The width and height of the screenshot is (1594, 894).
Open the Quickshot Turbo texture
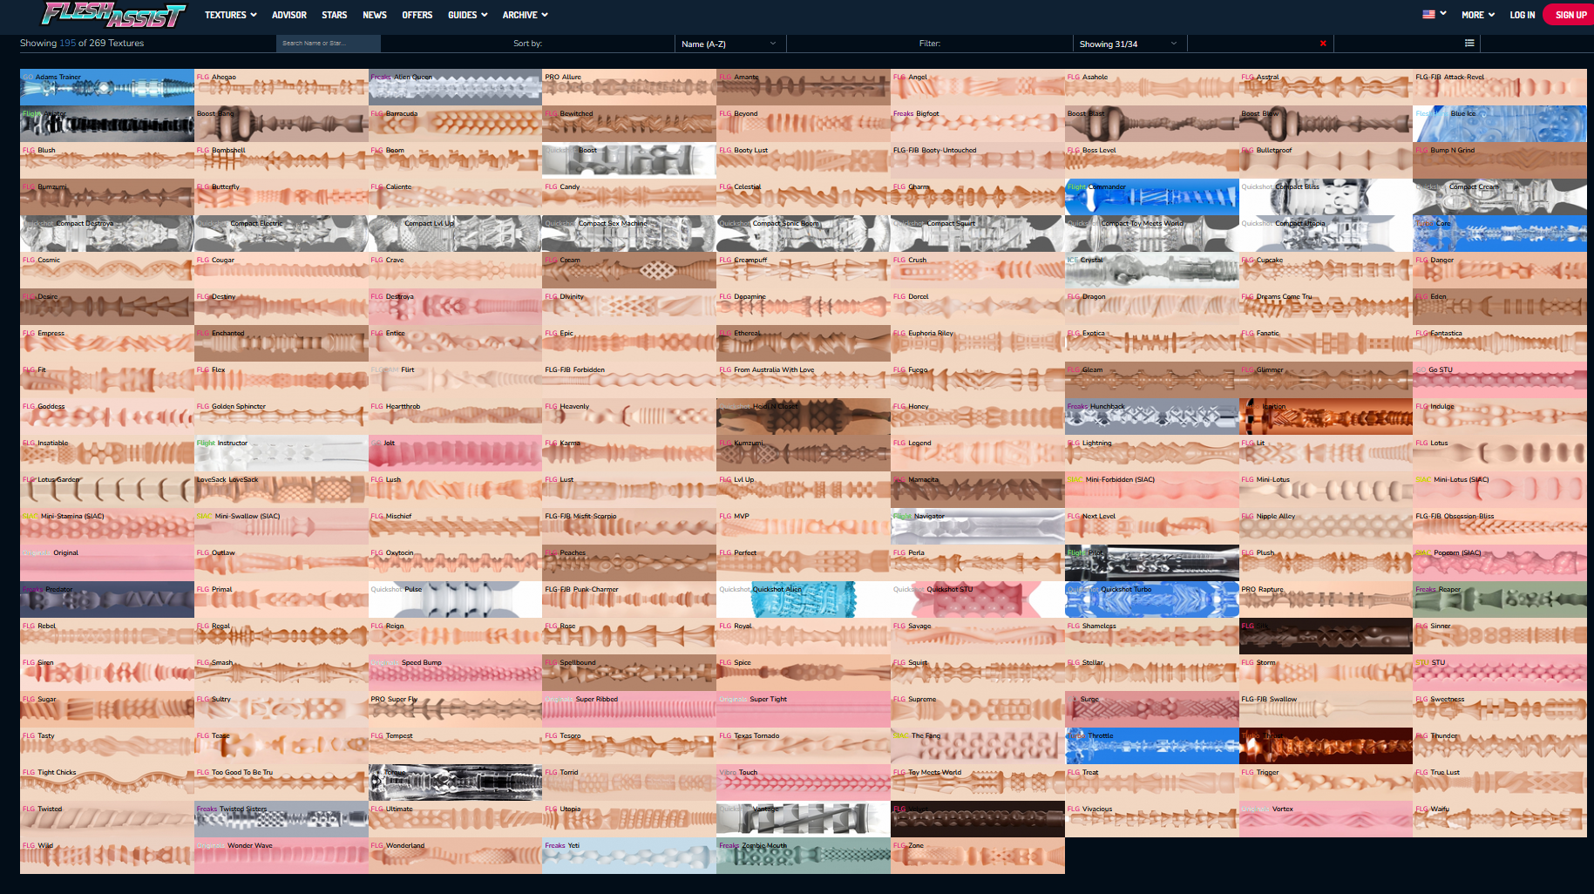(1151, 599)
